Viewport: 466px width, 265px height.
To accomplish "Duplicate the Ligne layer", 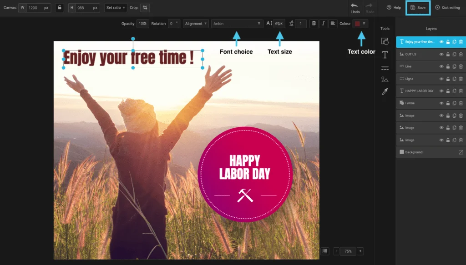I will click(x=455, y=79).
